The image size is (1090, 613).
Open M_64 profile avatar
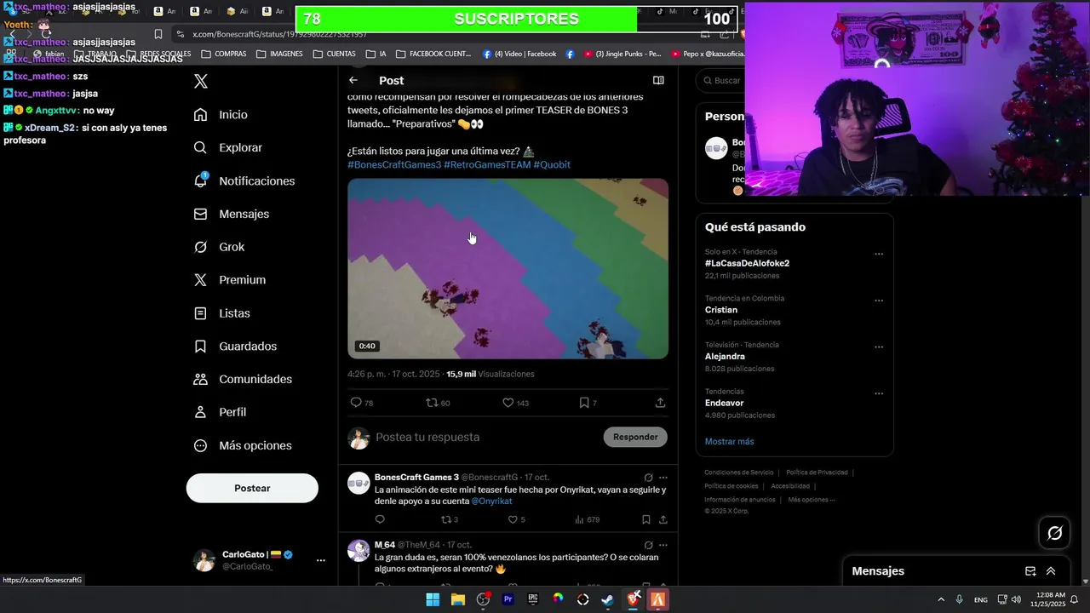[x=359, y=551]
